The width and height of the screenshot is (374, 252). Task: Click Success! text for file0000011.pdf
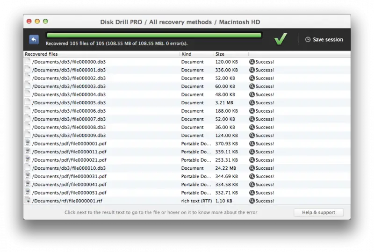pyautogui.click(x=265, y=152)
